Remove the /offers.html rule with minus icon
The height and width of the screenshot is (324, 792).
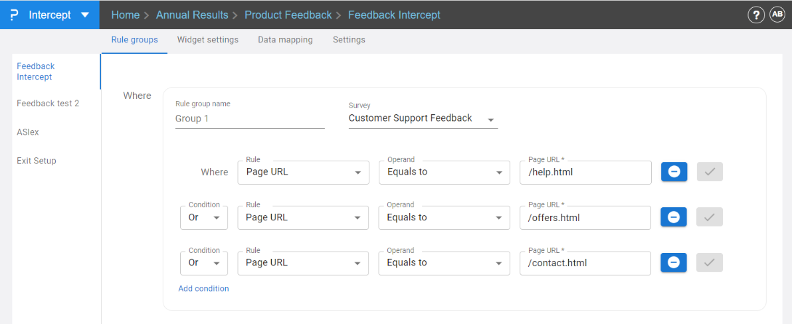tap(674, 217)
